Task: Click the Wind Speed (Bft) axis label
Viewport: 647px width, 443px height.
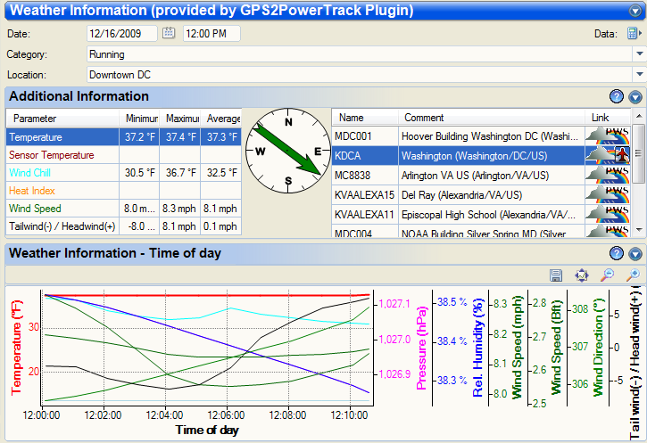Action: pos(556,348)
